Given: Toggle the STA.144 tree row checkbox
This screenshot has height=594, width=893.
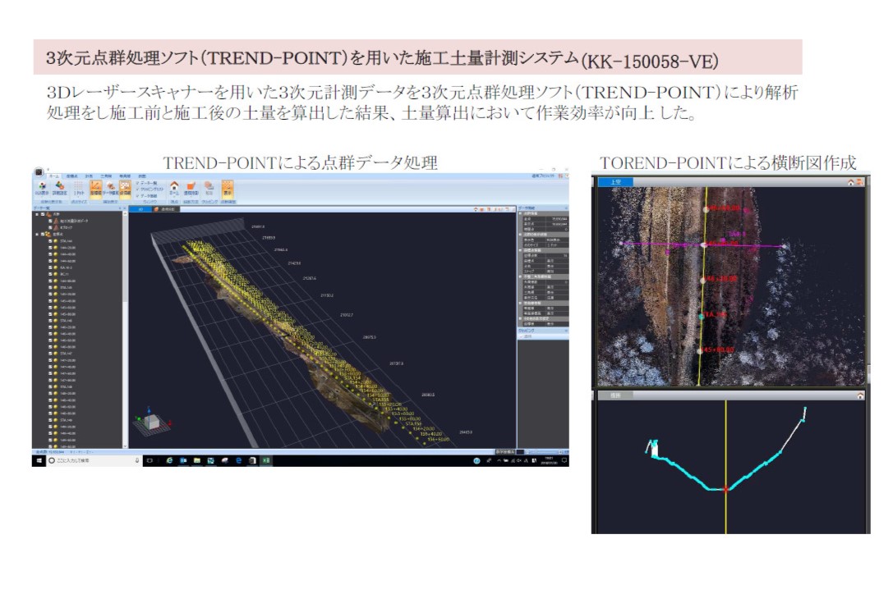Looking at the screenshot, I should [50, 241].
